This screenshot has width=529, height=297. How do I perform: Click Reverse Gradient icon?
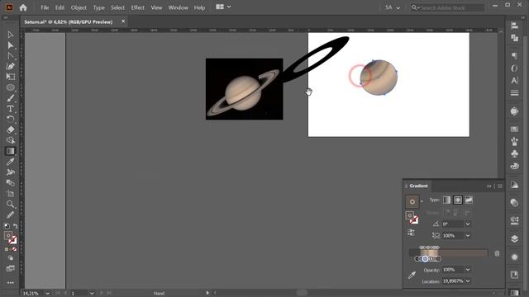[411, 232]
